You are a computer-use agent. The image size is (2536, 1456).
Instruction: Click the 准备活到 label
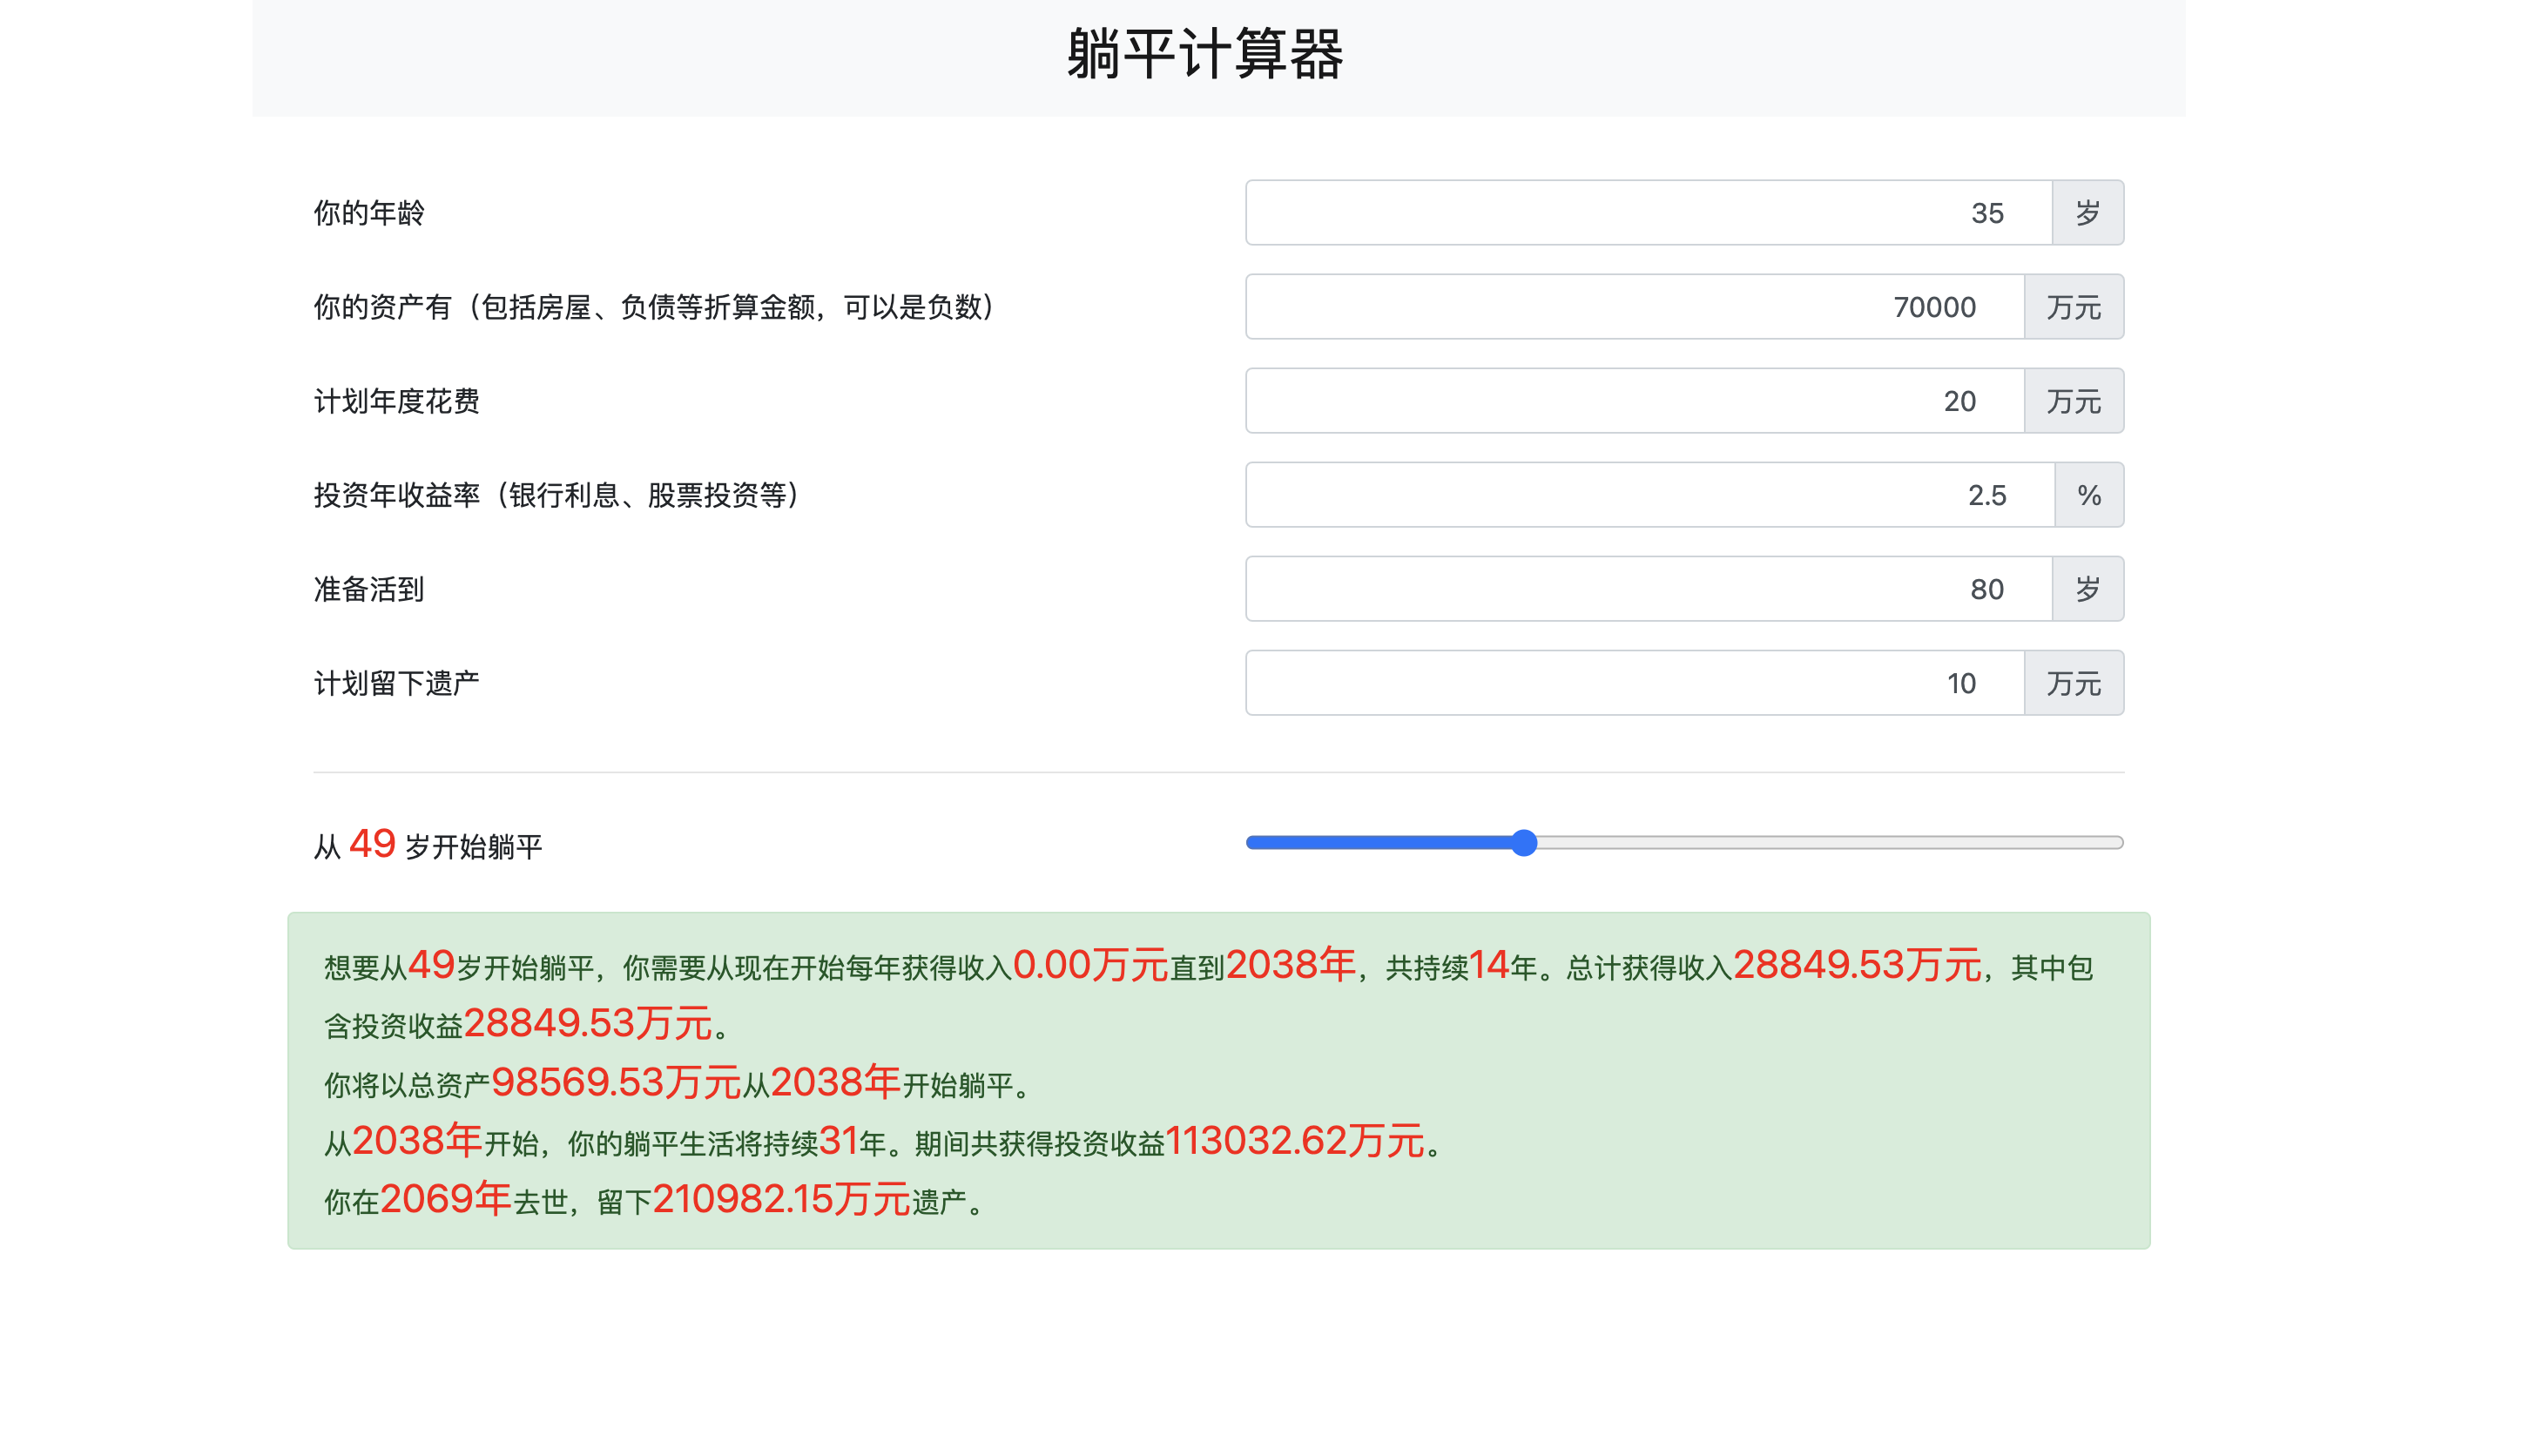coord(369,588)
